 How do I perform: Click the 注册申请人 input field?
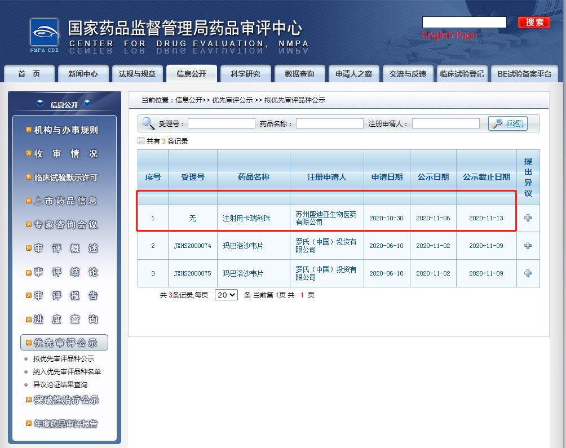[x=446, y=123]
